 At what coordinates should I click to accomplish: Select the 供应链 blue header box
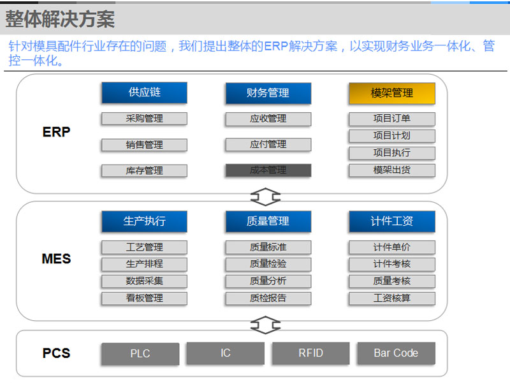tap(144, 93)
